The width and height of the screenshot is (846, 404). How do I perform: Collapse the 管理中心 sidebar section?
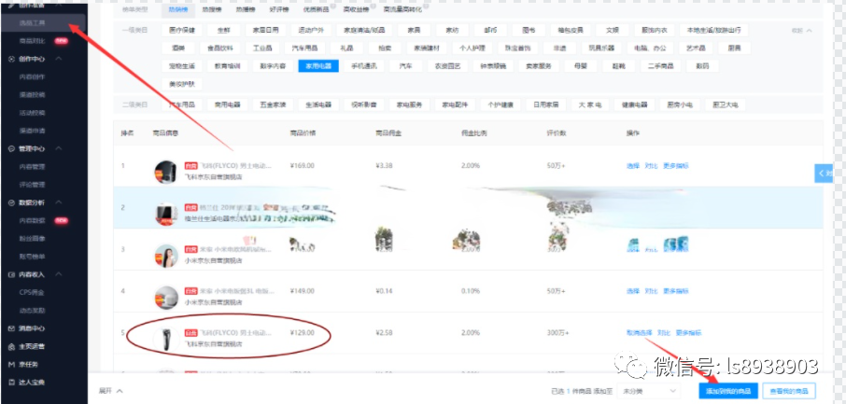pyautogui.click(x=60, y=148)
